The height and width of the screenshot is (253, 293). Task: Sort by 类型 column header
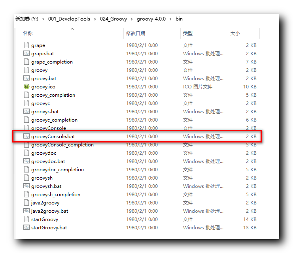pyautogui.click(x=187, y=34)
